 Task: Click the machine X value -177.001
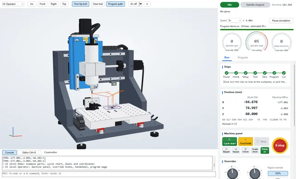point(283,102)
